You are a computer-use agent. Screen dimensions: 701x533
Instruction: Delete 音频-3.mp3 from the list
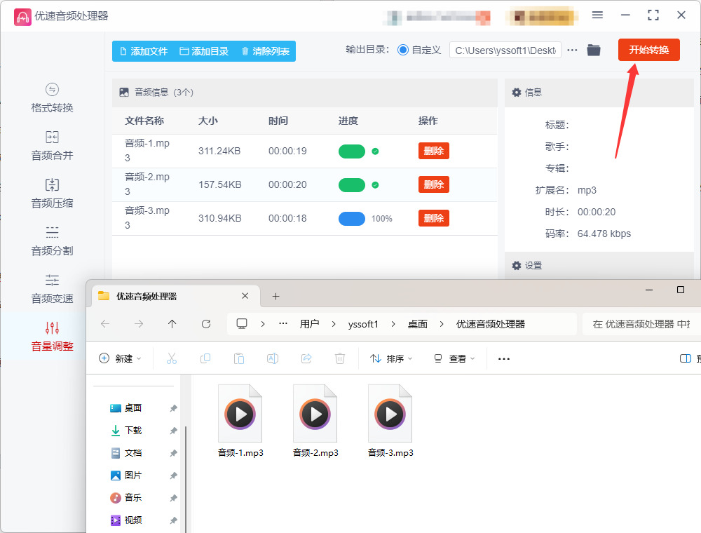(434, 218)
